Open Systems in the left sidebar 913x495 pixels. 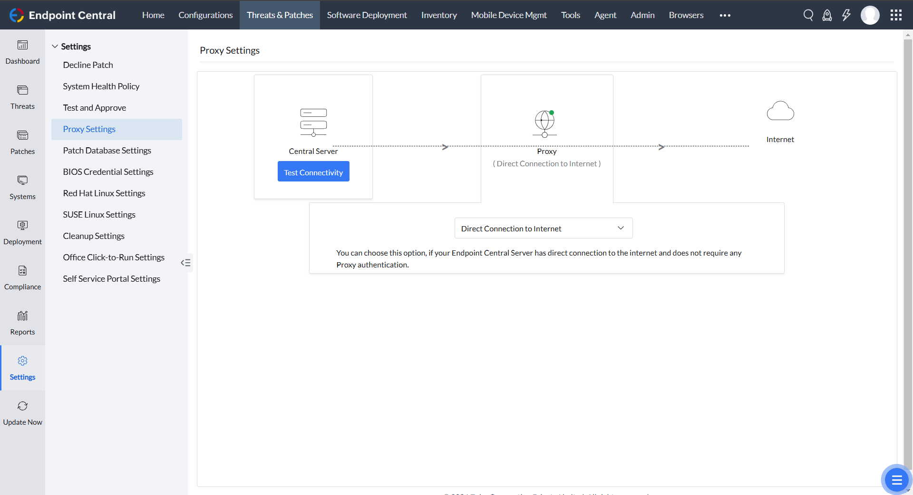tap(22, 188)
